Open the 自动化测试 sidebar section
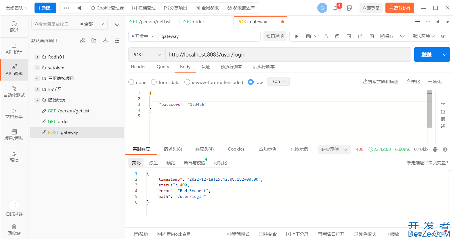Screen dimensions: 453x240 click(14, 92)
